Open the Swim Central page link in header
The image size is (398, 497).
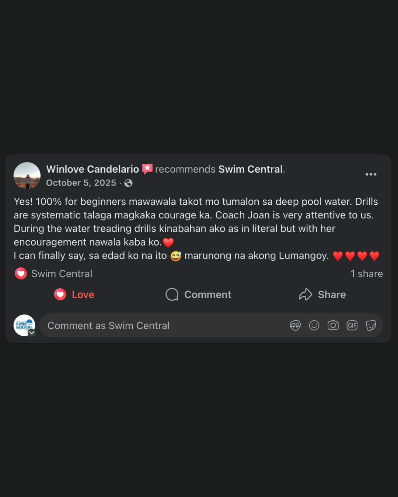point(251,169)
